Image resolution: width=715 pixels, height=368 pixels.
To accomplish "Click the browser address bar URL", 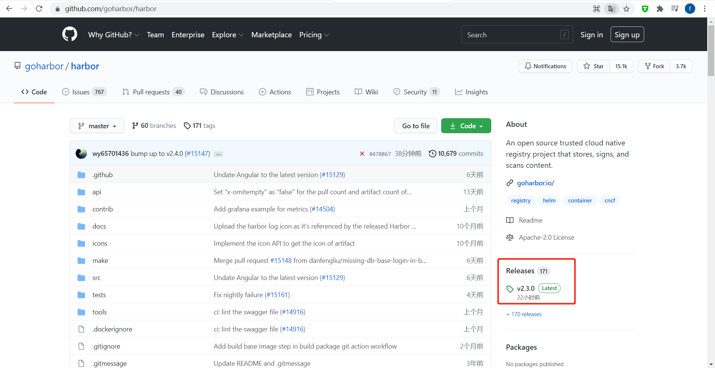I will 111,9.
